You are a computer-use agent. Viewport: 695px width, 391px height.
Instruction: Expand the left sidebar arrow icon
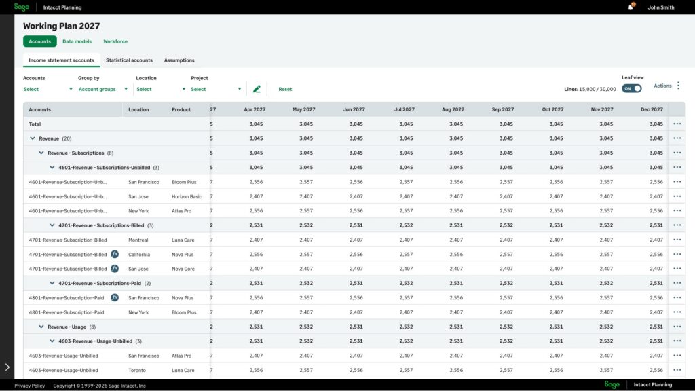(x=7, y=367)
